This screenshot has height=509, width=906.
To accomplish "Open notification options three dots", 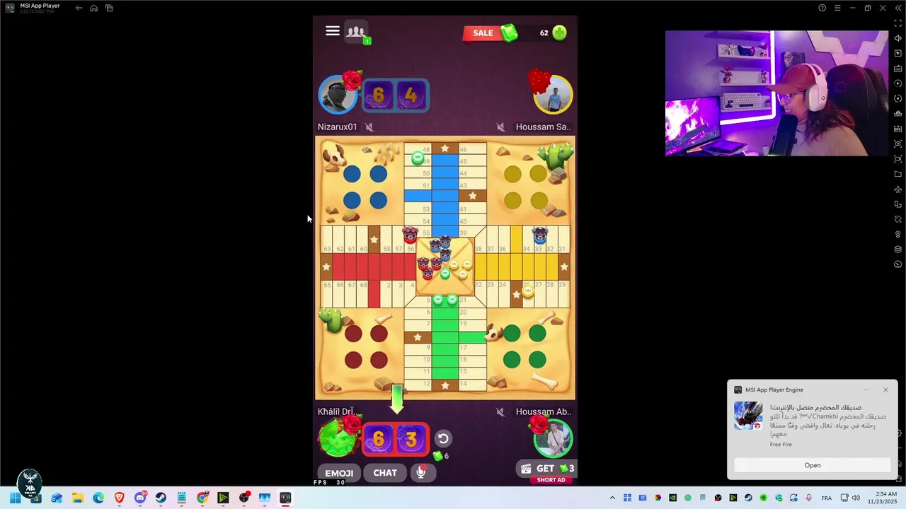I will pos(866,390).
